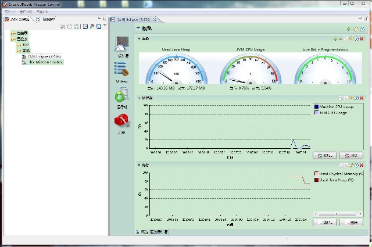Open the view menu arrow in JVM browser toolbar
Image resolution: width=372 pixels, height=247 pixels.
(x=105, y=26)
